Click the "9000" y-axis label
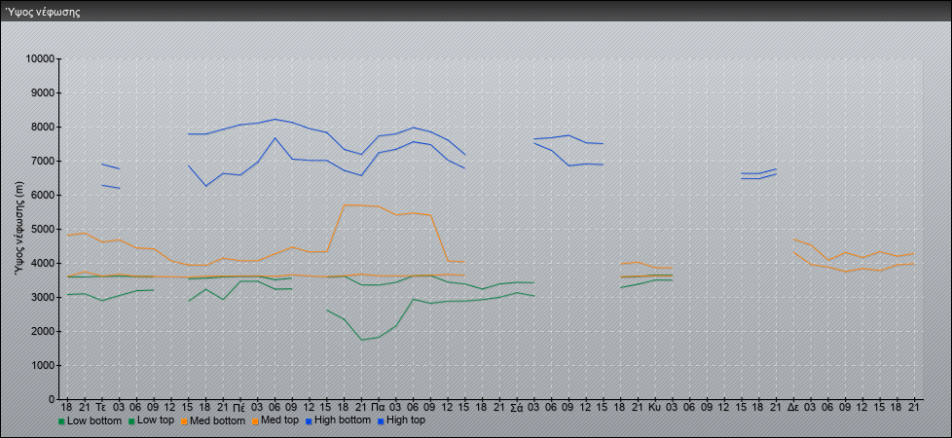Viewport: 952px width, 438px height. 43,92
